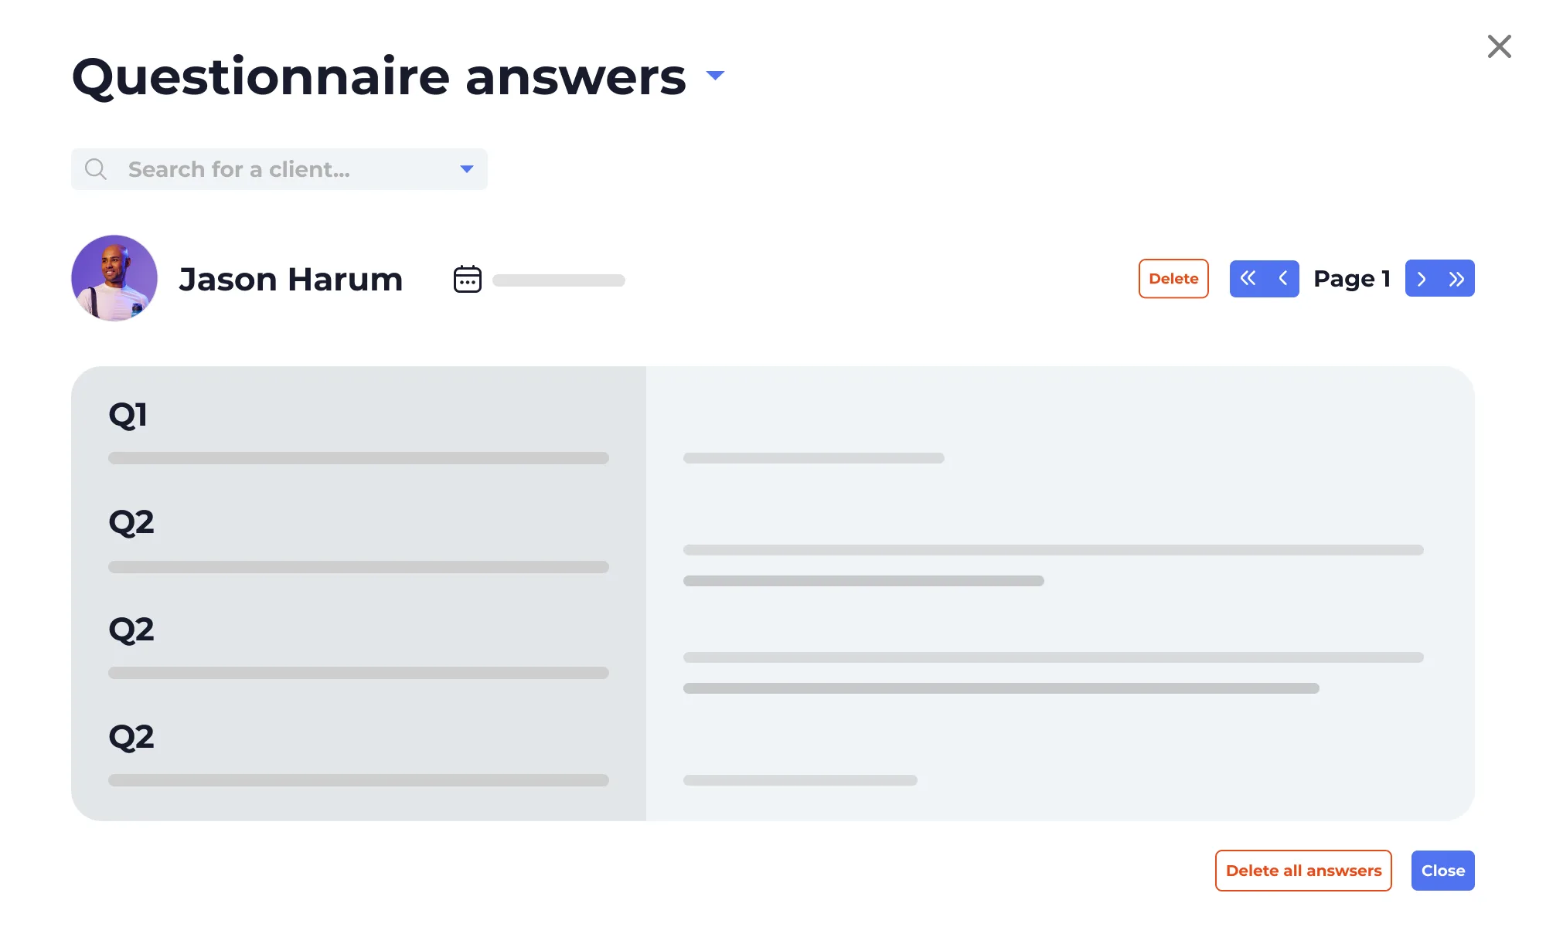Select the last Q2 entry
Viewport: 1546px width, 927px height.
(x=132, y=736)
